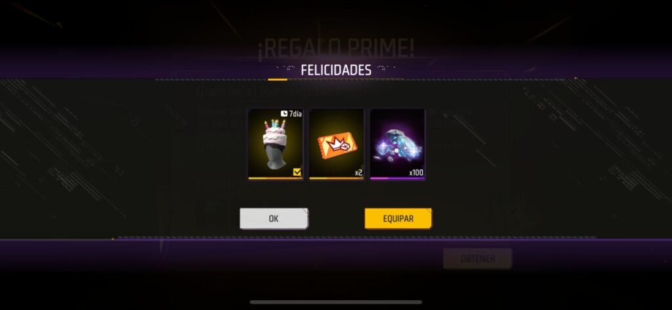Viewport: 672px width, 310px height.
Task: Select the birthday cake hat reward
Action: pos(276,144)
